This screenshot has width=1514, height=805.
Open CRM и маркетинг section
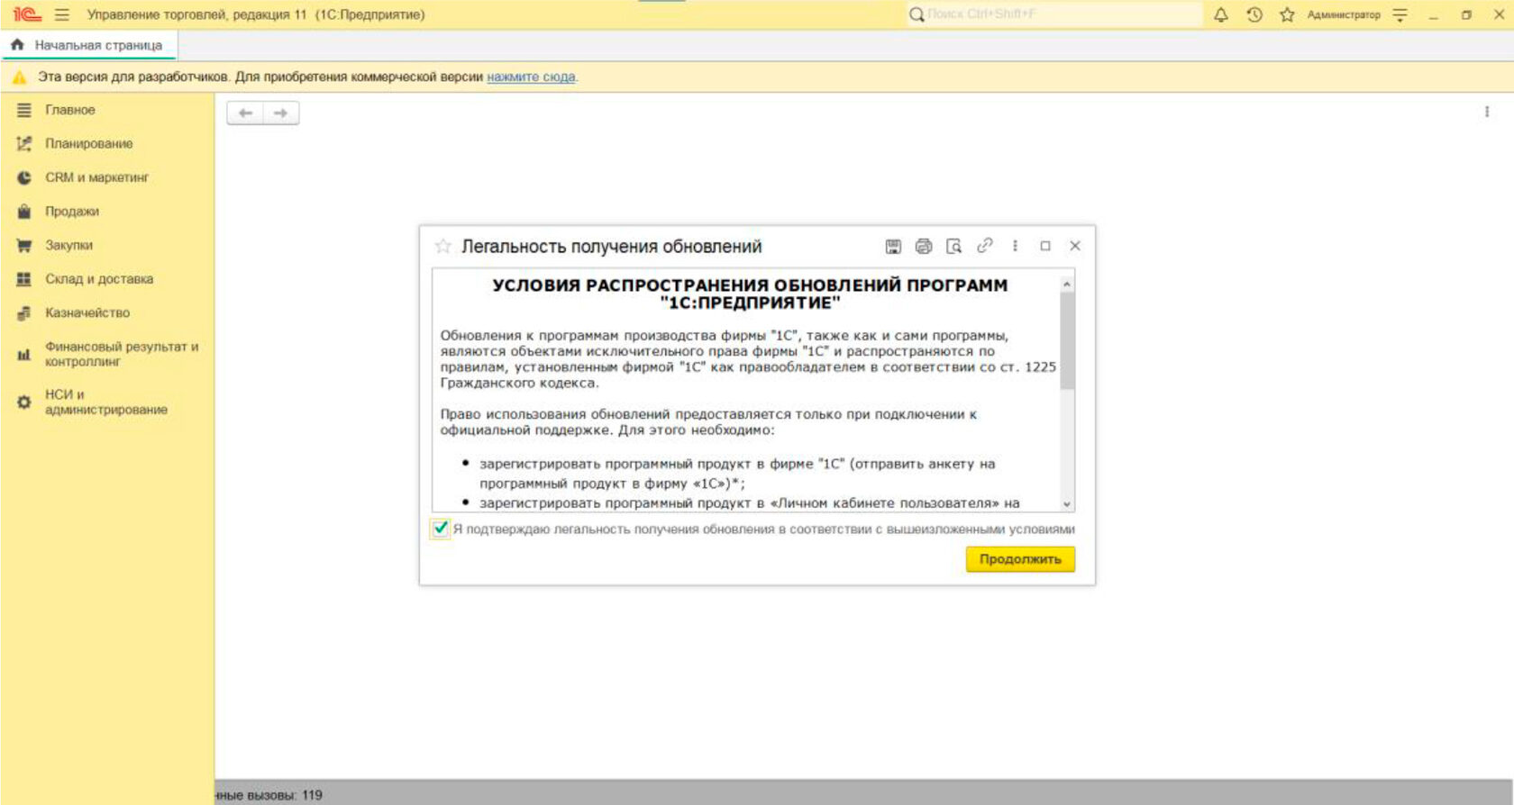coord(97,177)
